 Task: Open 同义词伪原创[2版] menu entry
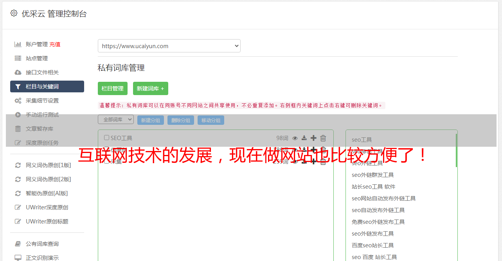[x=49, y=179]
